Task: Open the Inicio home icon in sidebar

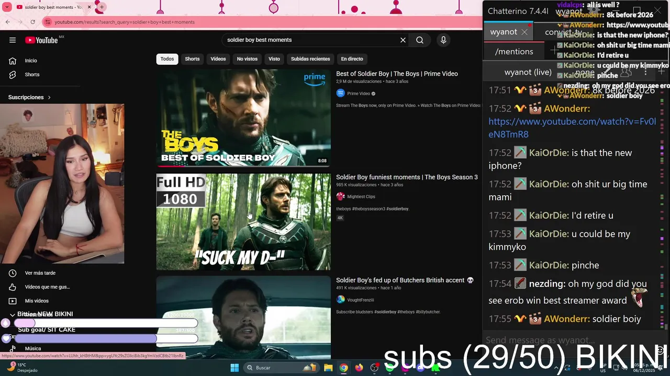Action: 13,61
